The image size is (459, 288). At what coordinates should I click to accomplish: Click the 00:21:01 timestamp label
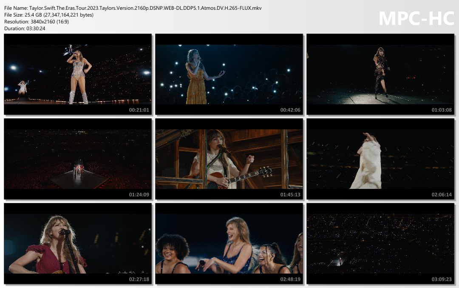(x=139, y=110)
